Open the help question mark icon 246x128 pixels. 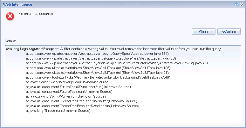point(236,4)
